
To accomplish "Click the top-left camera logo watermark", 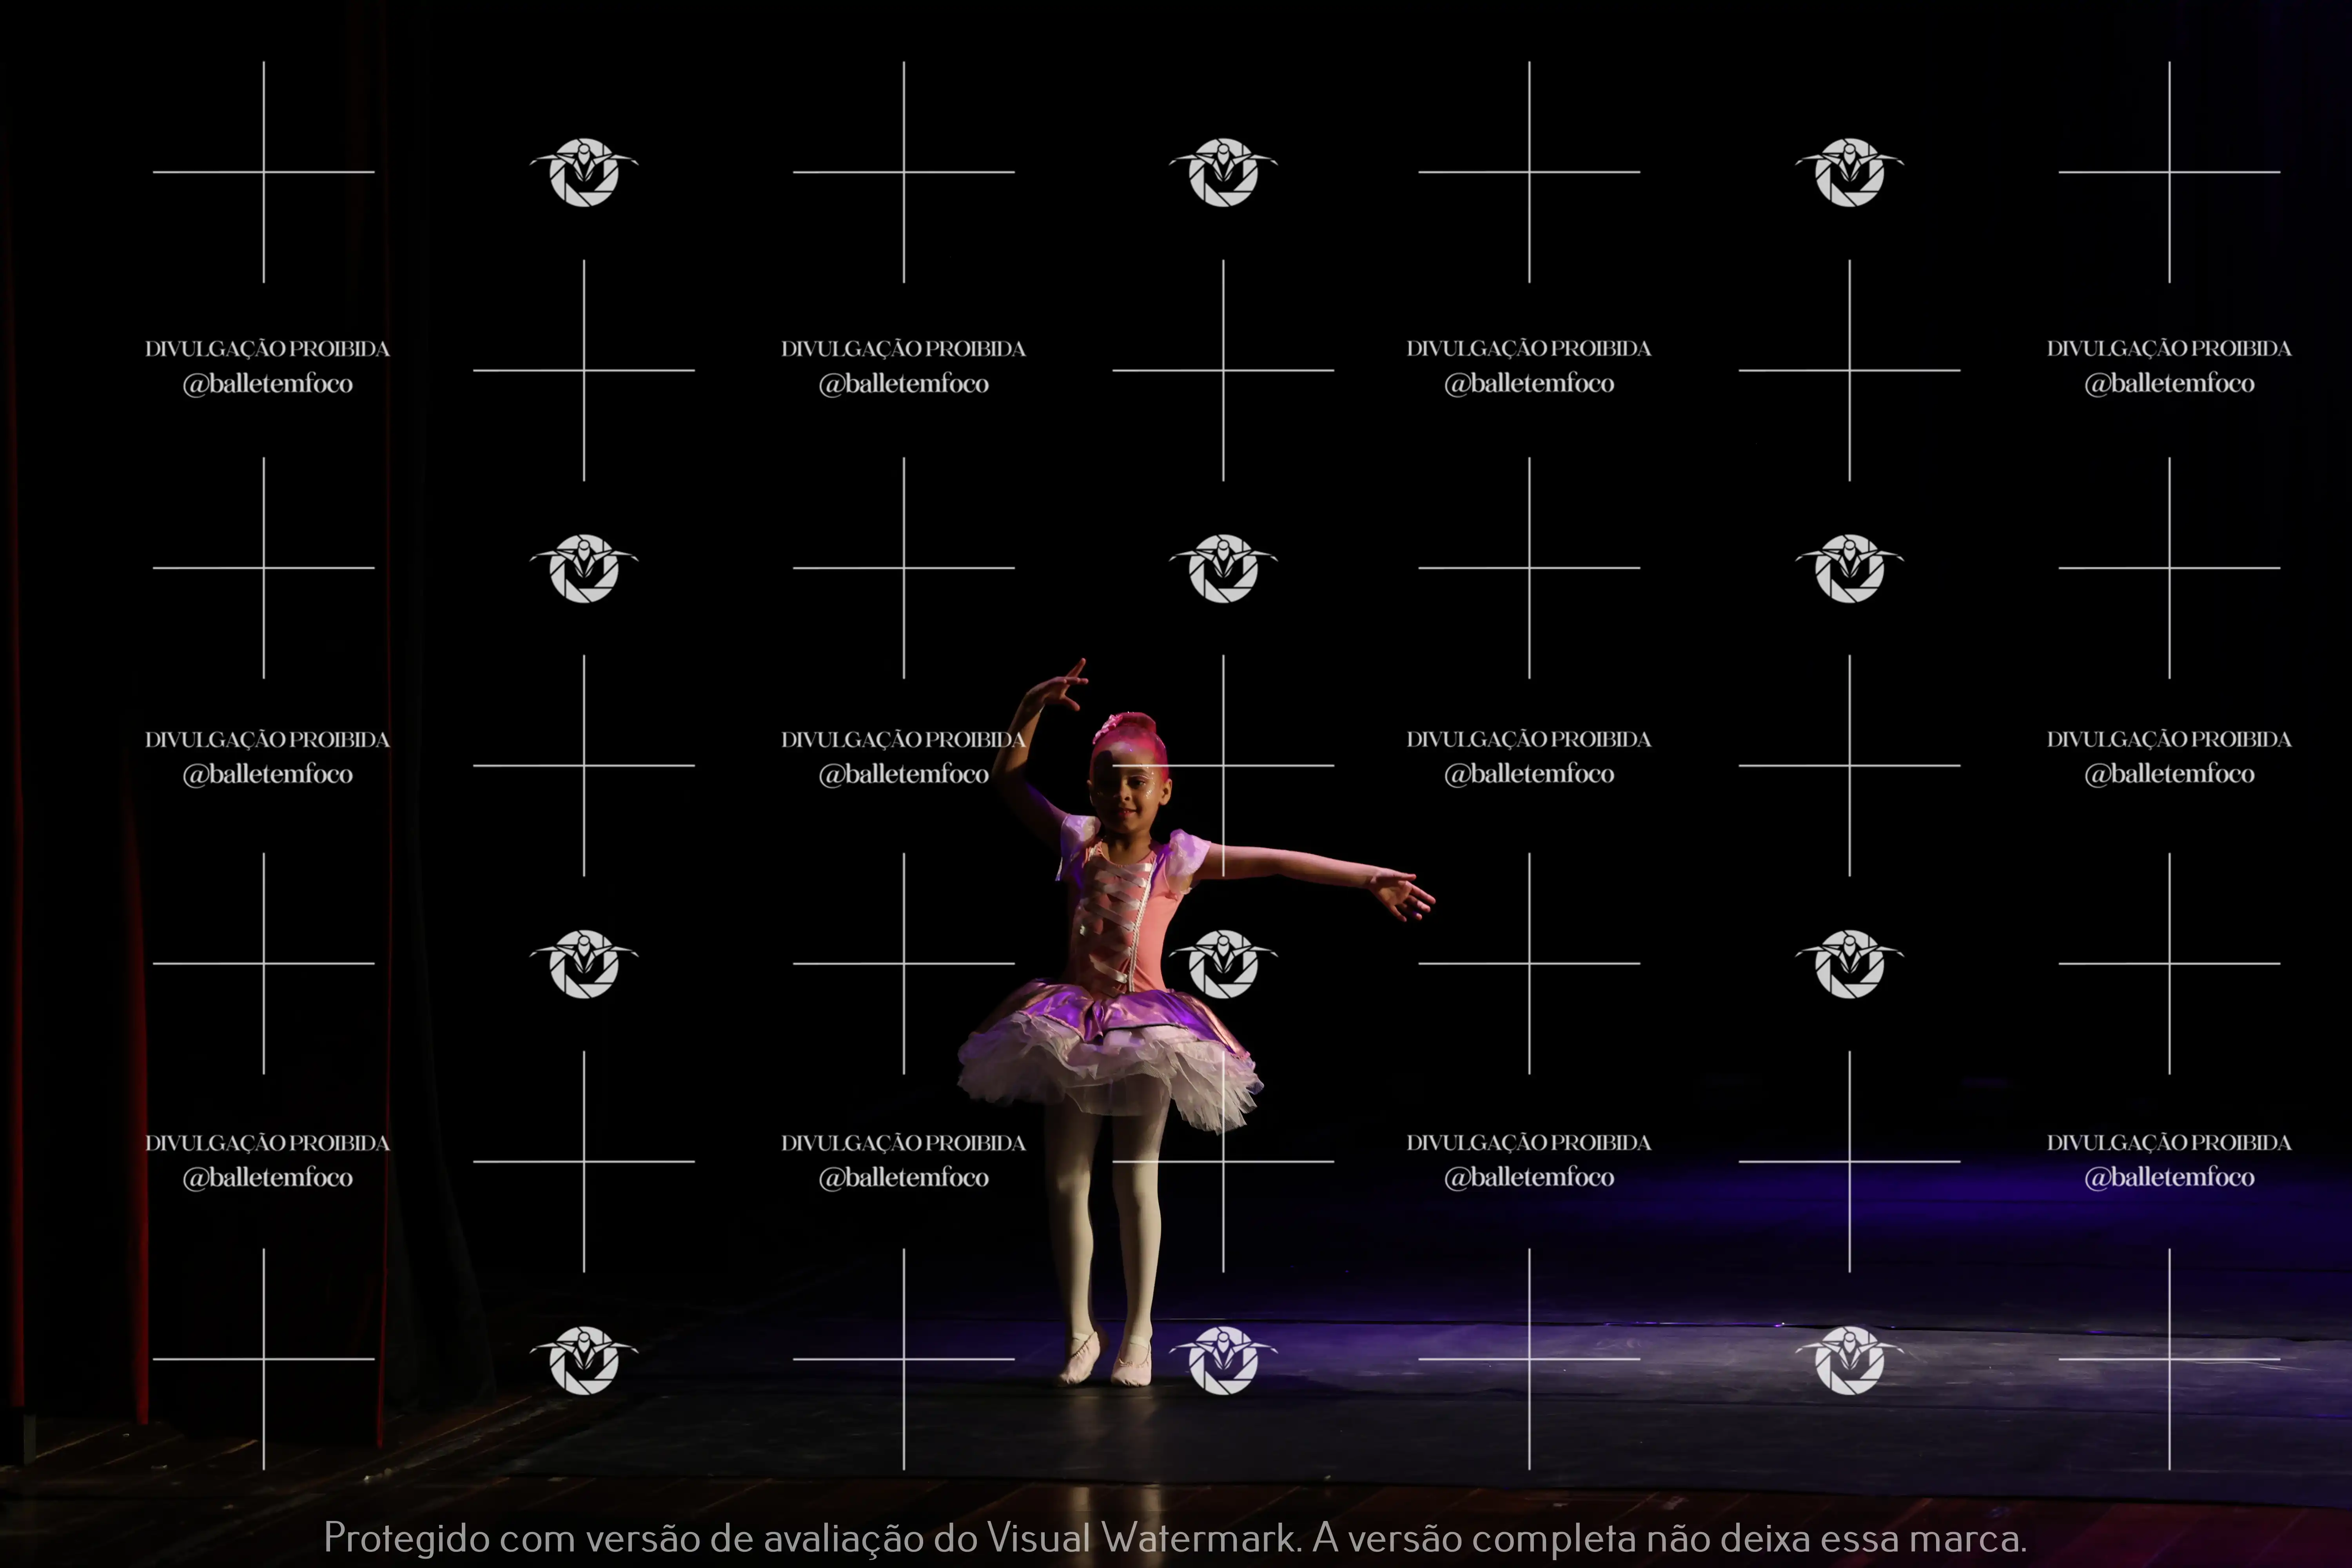I will pyautogui.click(x=584, y=172).
